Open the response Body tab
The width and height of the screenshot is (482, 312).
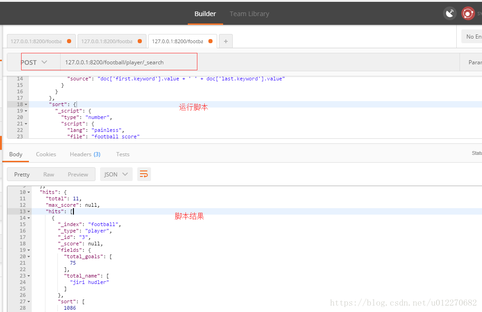16,154
